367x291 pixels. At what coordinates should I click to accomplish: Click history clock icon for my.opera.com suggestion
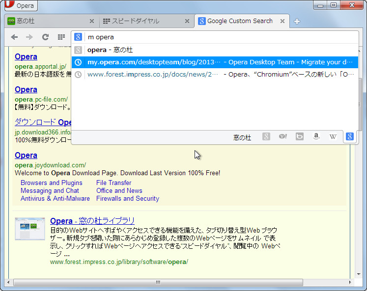click(78, 62)
